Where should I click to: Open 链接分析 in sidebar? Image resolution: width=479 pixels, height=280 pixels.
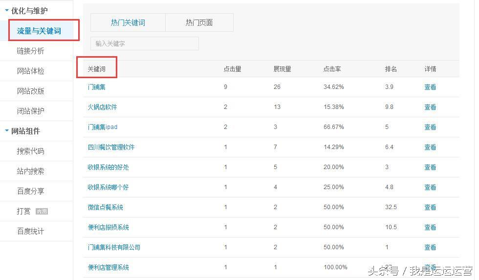point(30,51)
